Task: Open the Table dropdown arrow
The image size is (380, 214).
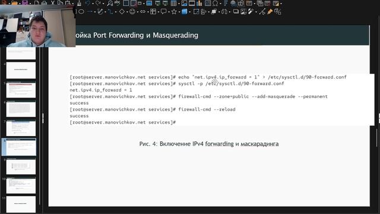Action: click(179, 4)
